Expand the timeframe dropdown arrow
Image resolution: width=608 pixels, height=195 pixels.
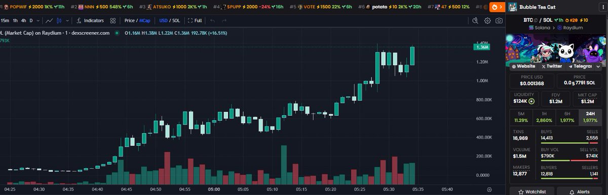point(38,21)
